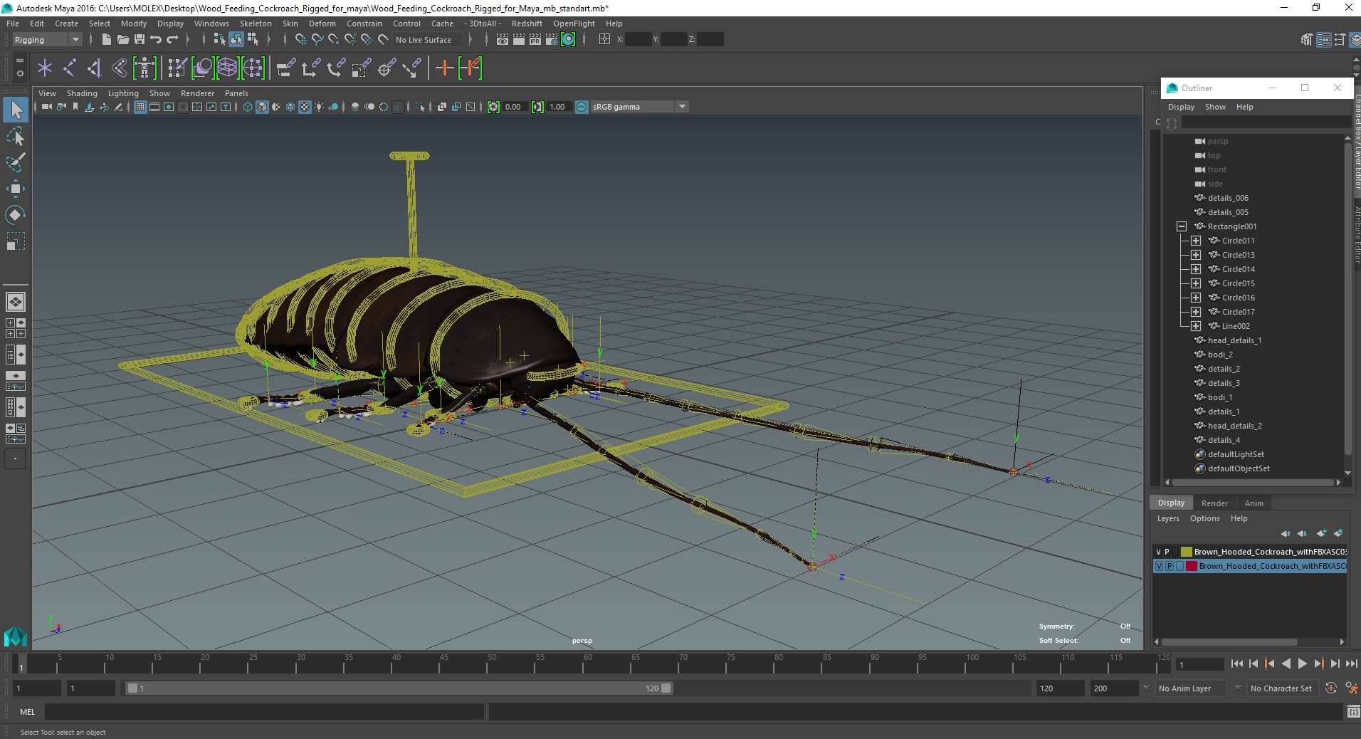The width and height of the screenshot is (1361, 739).
Task: Toggle use all lights in viewport
Action: coord(319,107)
